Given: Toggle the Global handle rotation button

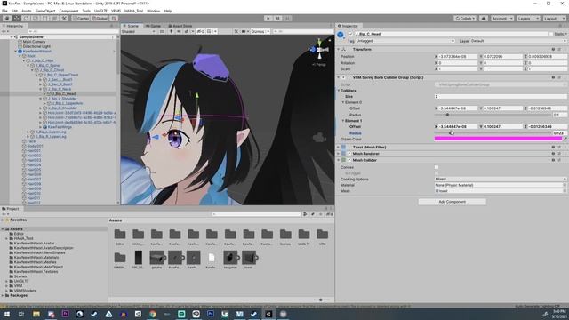Looking at the screenshot, I should [100, 18].
